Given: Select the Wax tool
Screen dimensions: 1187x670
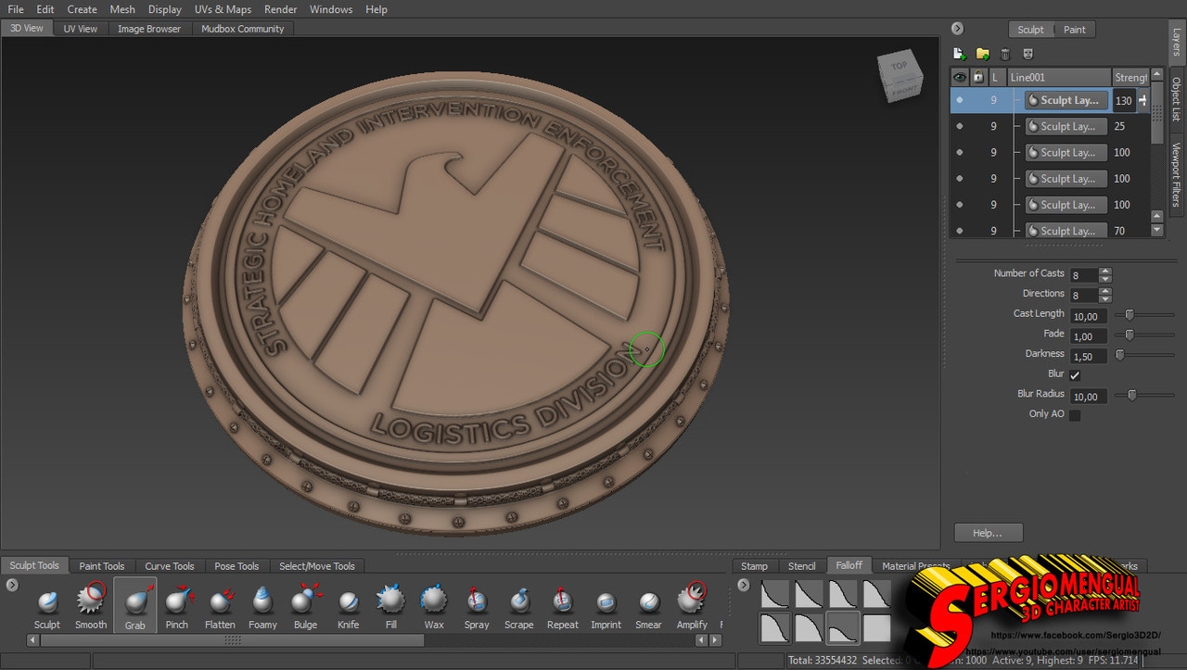Looking at the screenshot, I should point(434,606).
